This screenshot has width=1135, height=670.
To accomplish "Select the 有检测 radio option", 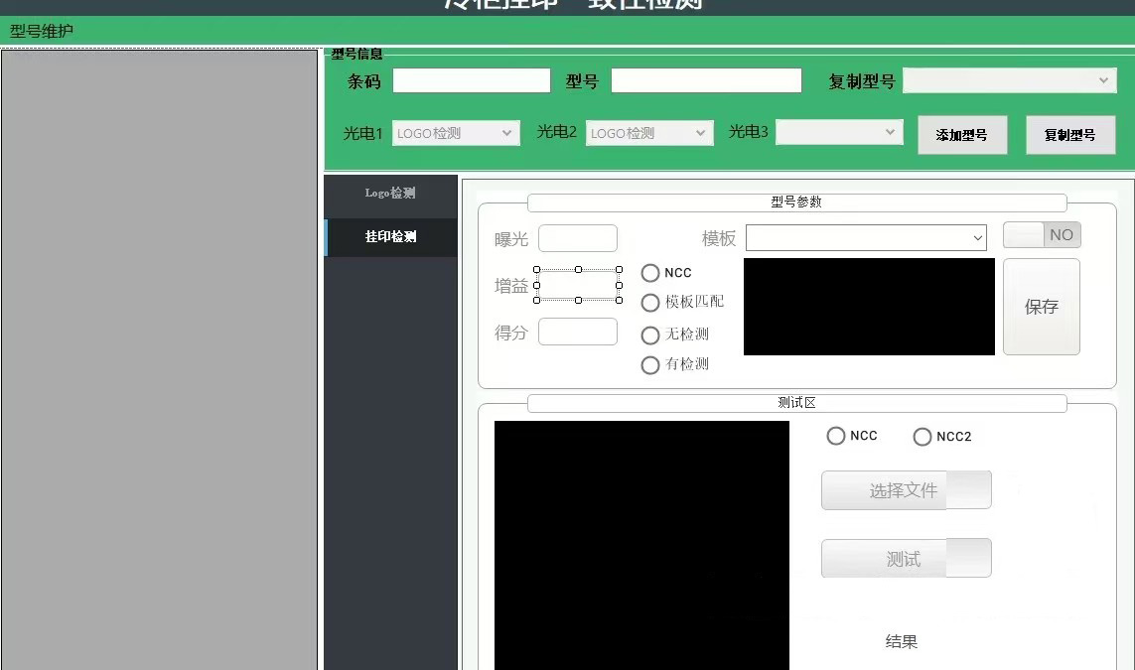I will 650,365.
